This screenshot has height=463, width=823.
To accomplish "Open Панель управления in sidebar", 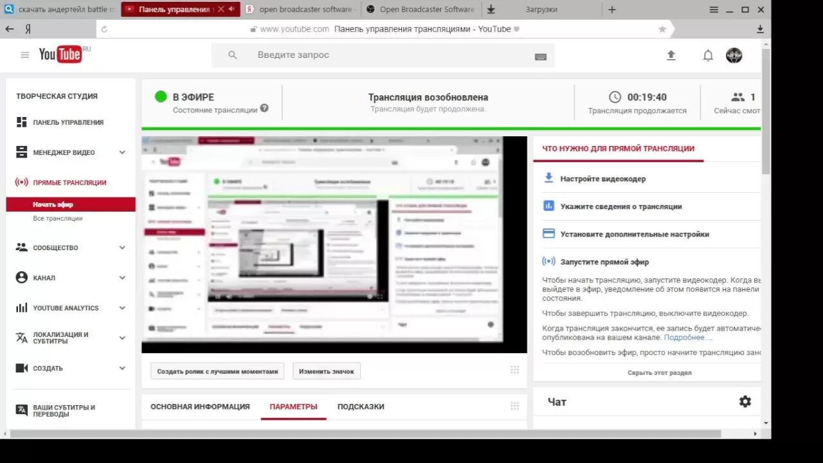I will (68, 122).
